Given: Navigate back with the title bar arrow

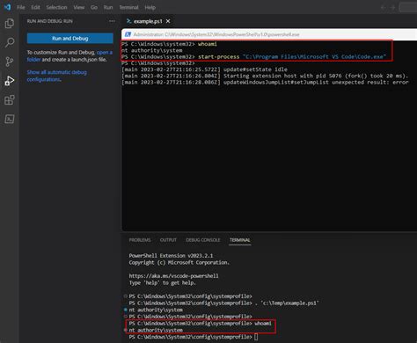Looking at the screenshot, I should (383, 7).
